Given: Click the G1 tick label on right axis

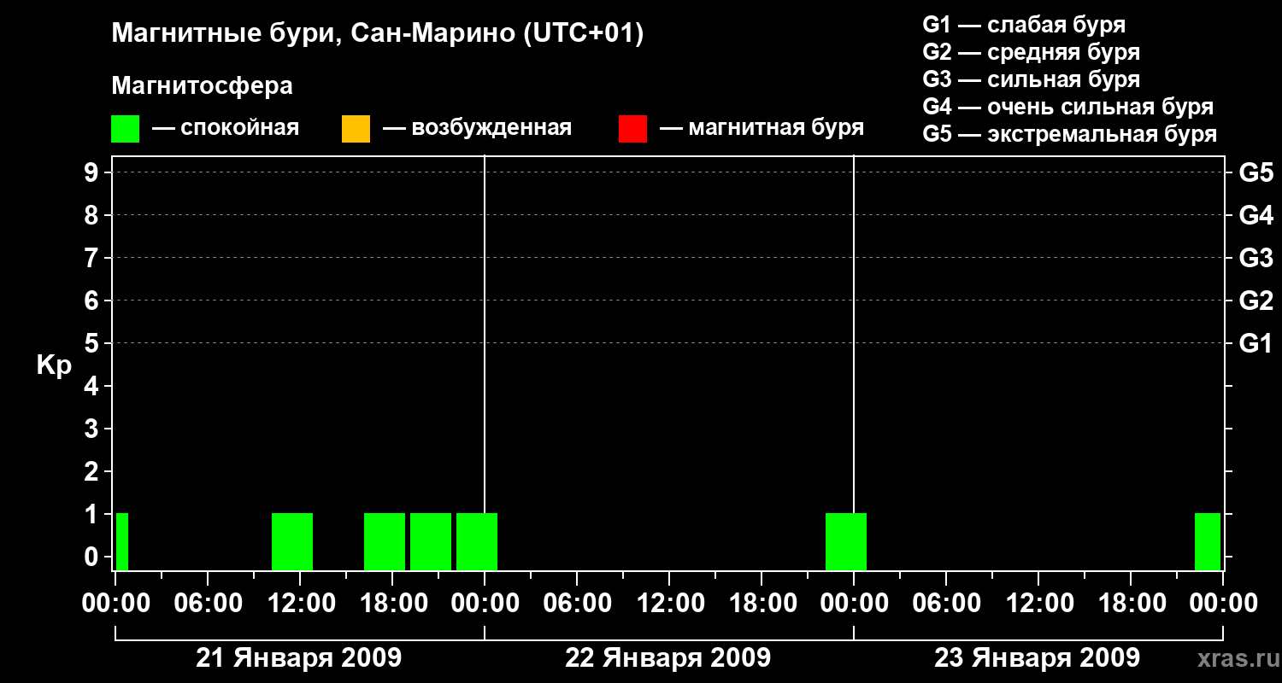Looking at the screenshot, I should point(1256,343).
